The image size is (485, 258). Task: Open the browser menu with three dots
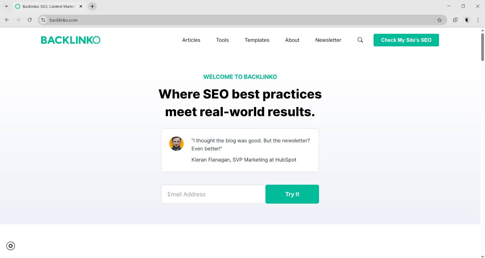478,20
